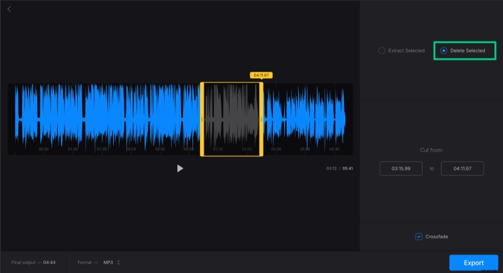Click the 04:11.67 yellow marker label
The width and height of the screenshot is (503, 273).
pyautogui.click(x=261, y=75)
